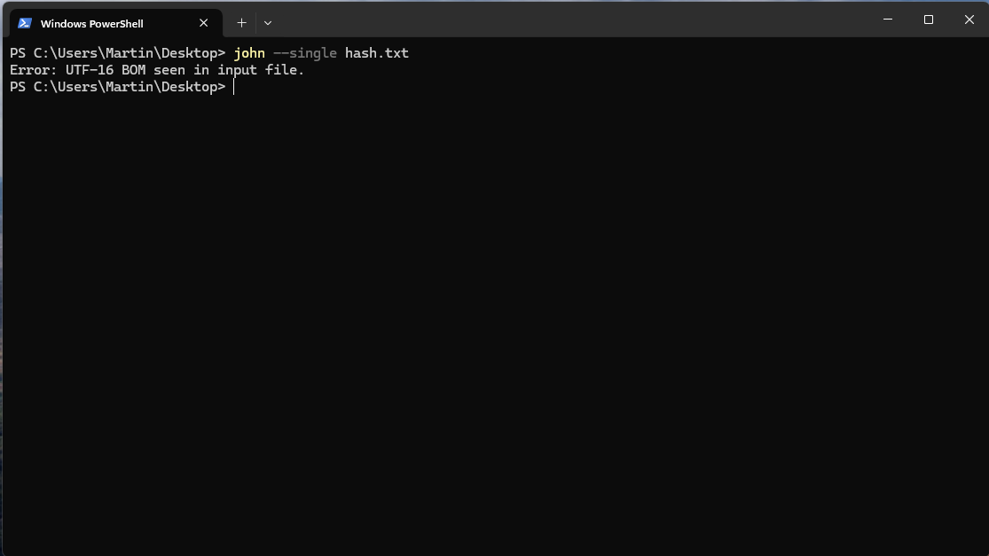
Task: Close the Windows PowerShell tab
Action: 204,23
